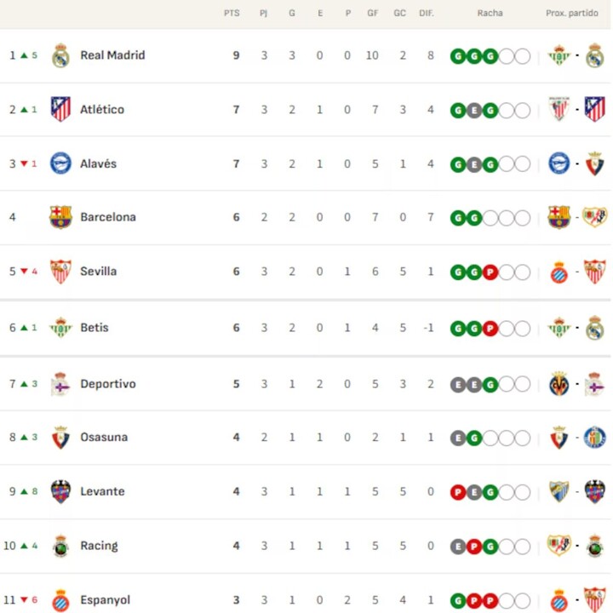The width and height of the screenshot is (613, 613).
Task: Click the Racing crest beside team name
Action: (60, 546)
